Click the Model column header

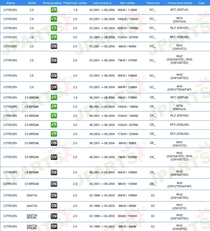pos(32,3)
